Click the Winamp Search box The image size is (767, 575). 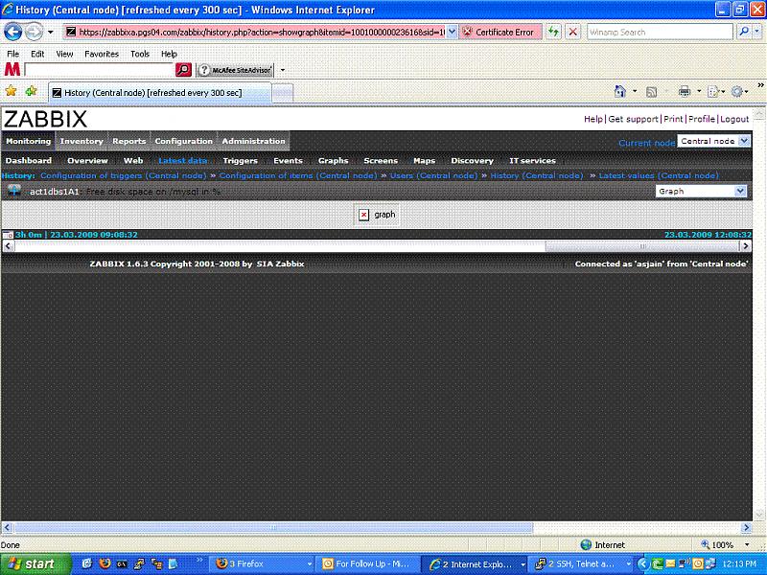[660, 33]
